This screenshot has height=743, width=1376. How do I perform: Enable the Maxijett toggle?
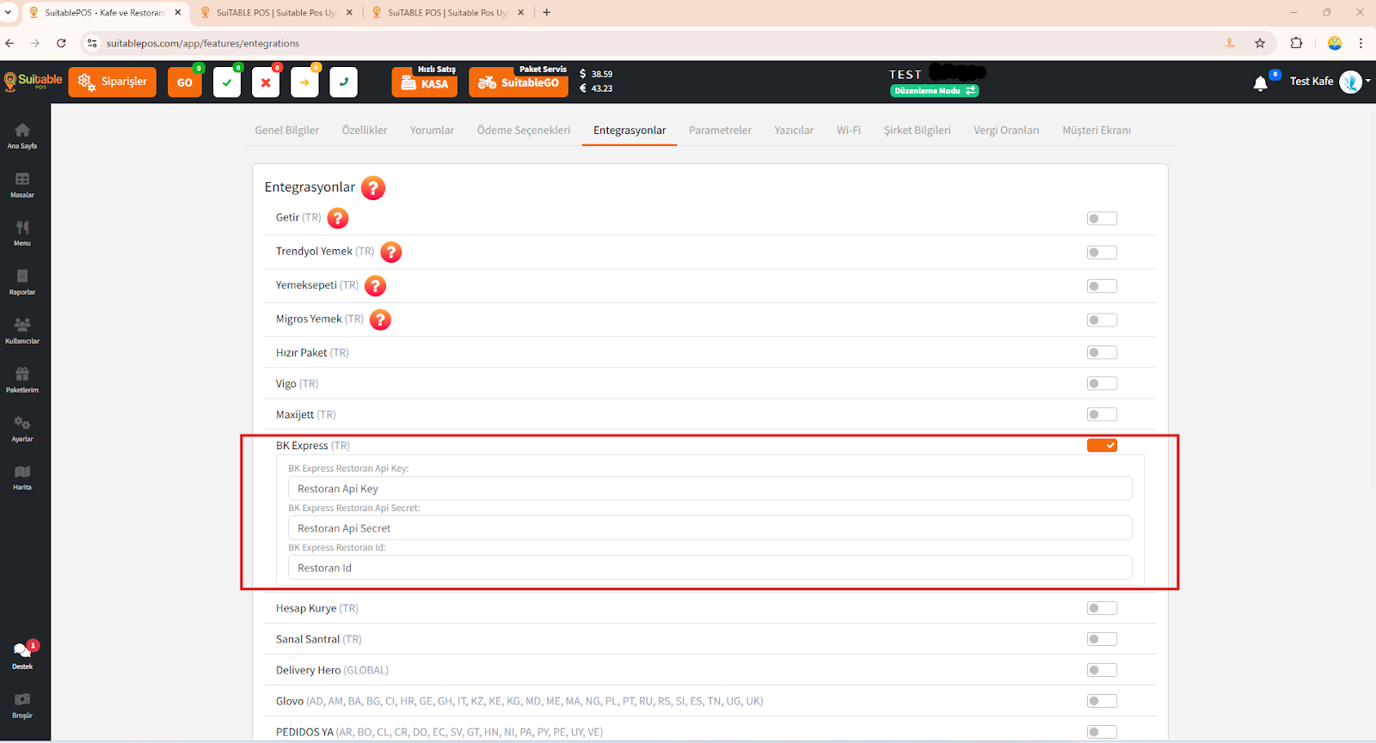[1102, 414]
